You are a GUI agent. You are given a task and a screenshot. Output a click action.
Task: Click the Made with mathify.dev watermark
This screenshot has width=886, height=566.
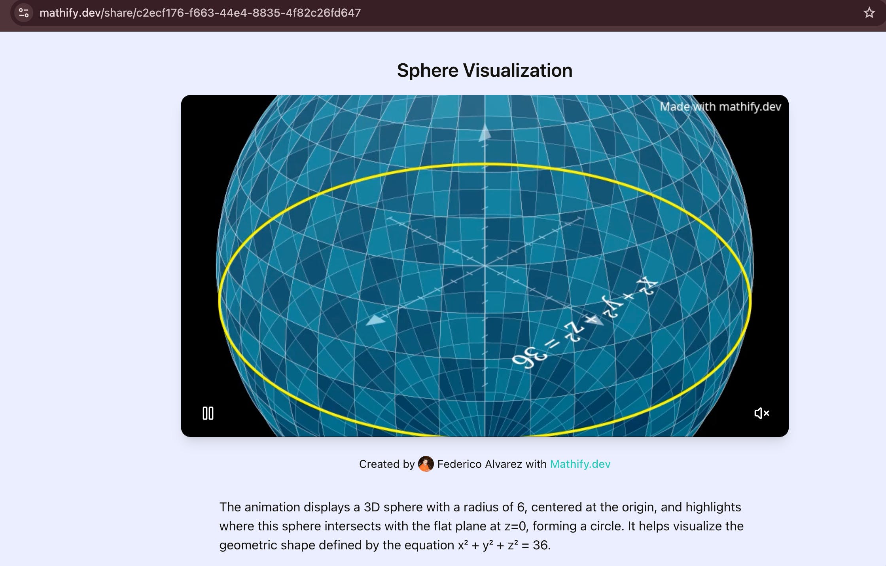[720, 106]
